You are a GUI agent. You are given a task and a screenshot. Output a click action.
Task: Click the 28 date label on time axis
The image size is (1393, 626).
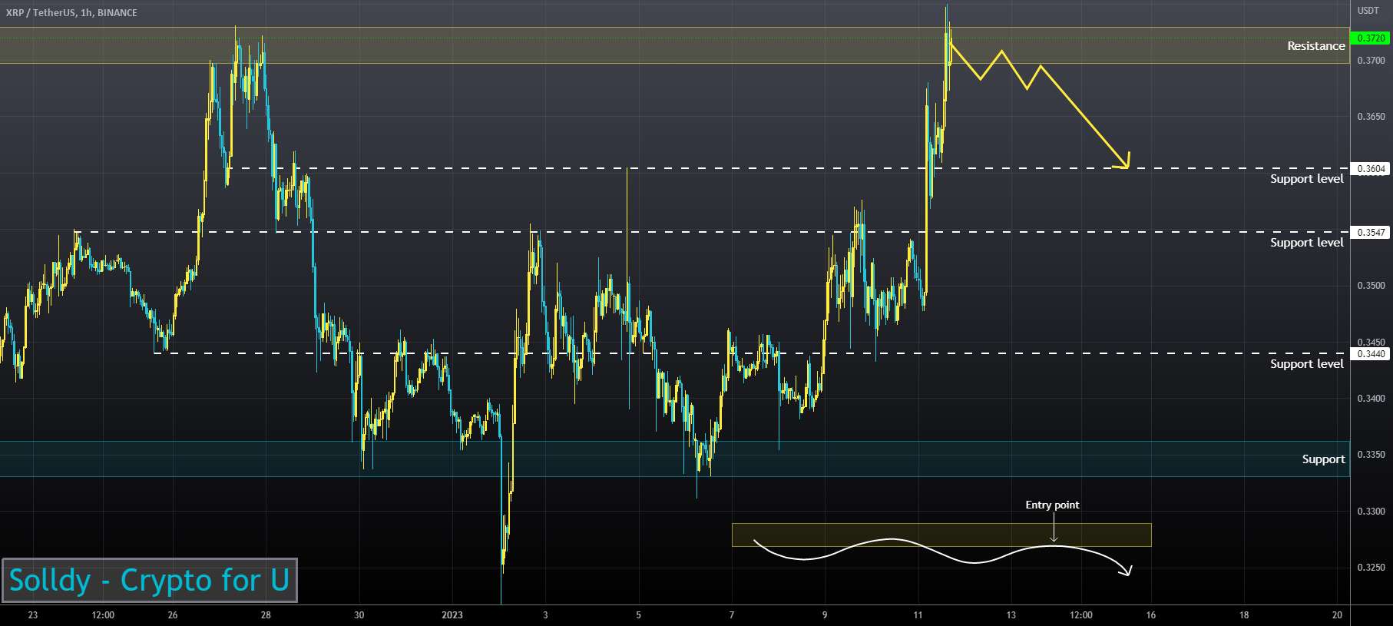point(266,615)
